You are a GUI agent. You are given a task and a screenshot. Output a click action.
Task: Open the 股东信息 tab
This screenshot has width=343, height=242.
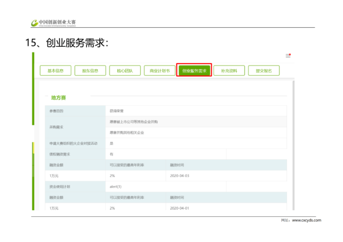pyautogui.click(x=90, y=71)
